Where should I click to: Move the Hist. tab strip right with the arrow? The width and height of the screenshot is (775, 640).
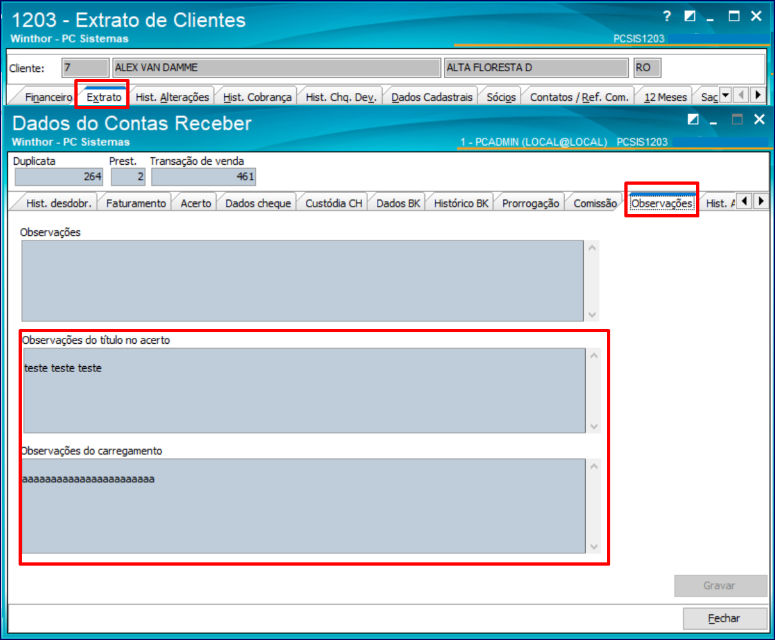click(761, 201)
